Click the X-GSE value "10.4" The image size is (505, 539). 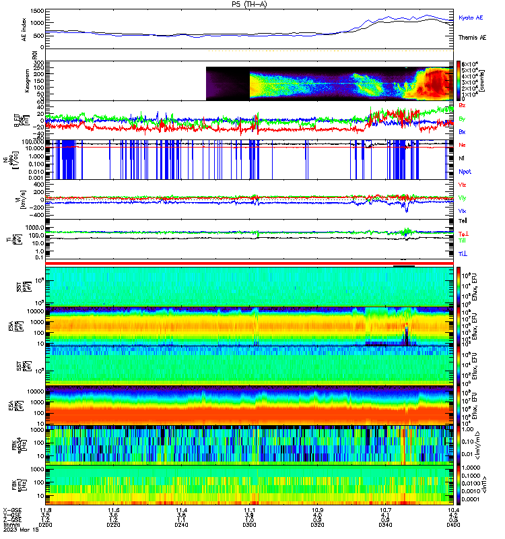click(453, 510)
